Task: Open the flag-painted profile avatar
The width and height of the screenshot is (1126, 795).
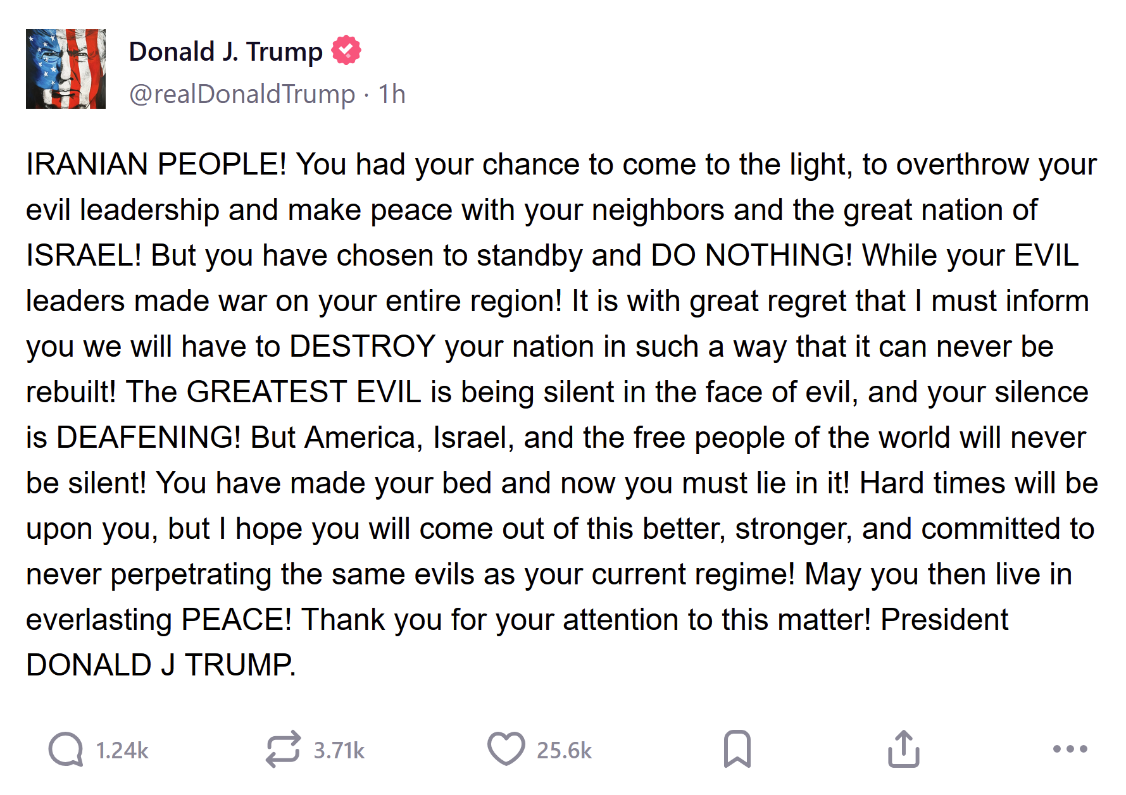Action: 66,69
